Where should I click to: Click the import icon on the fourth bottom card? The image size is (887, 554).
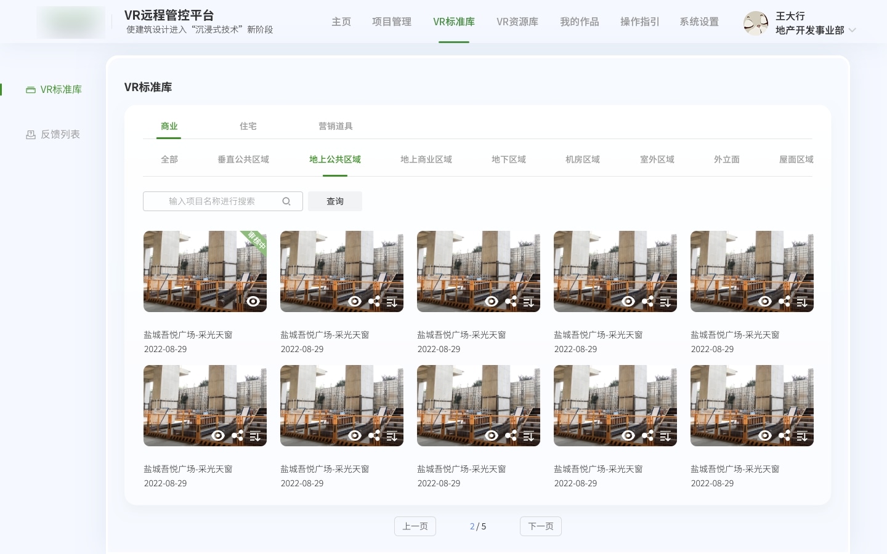(665, 436)
